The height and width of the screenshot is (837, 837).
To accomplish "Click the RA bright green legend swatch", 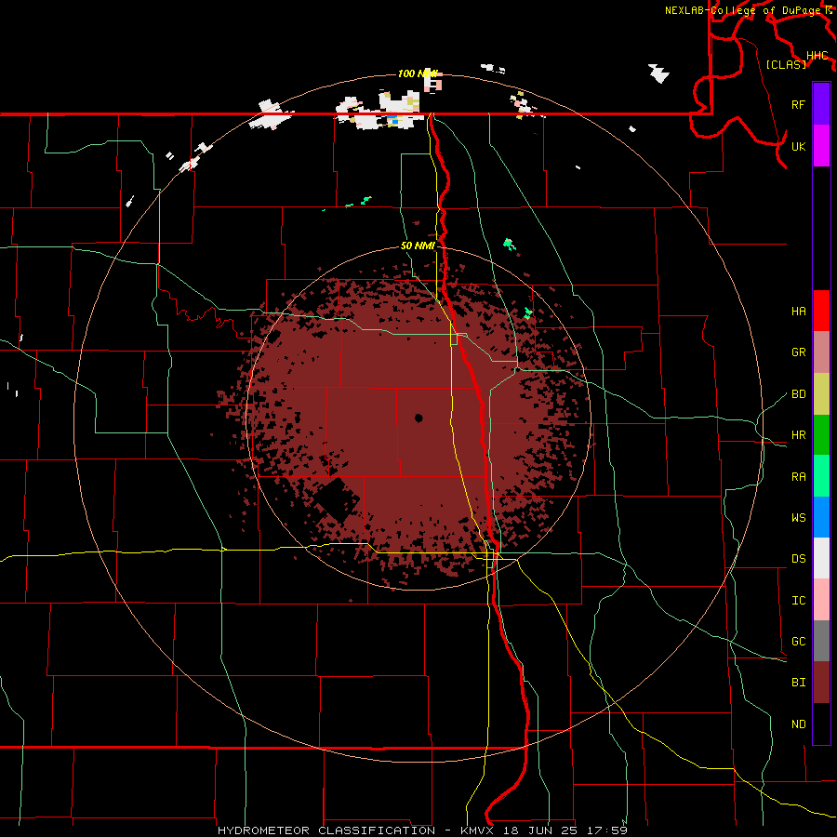I will click(821, 475).
